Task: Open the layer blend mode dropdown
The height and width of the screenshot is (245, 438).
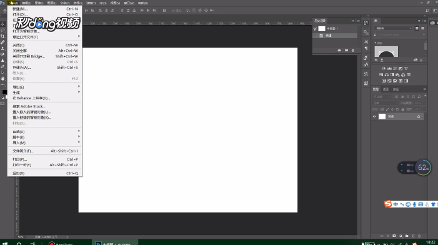Action: click(386, 102)
